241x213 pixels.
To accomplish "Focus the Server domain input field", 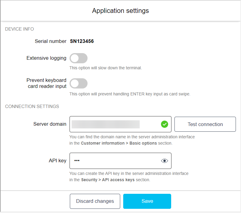I will 114,124.
